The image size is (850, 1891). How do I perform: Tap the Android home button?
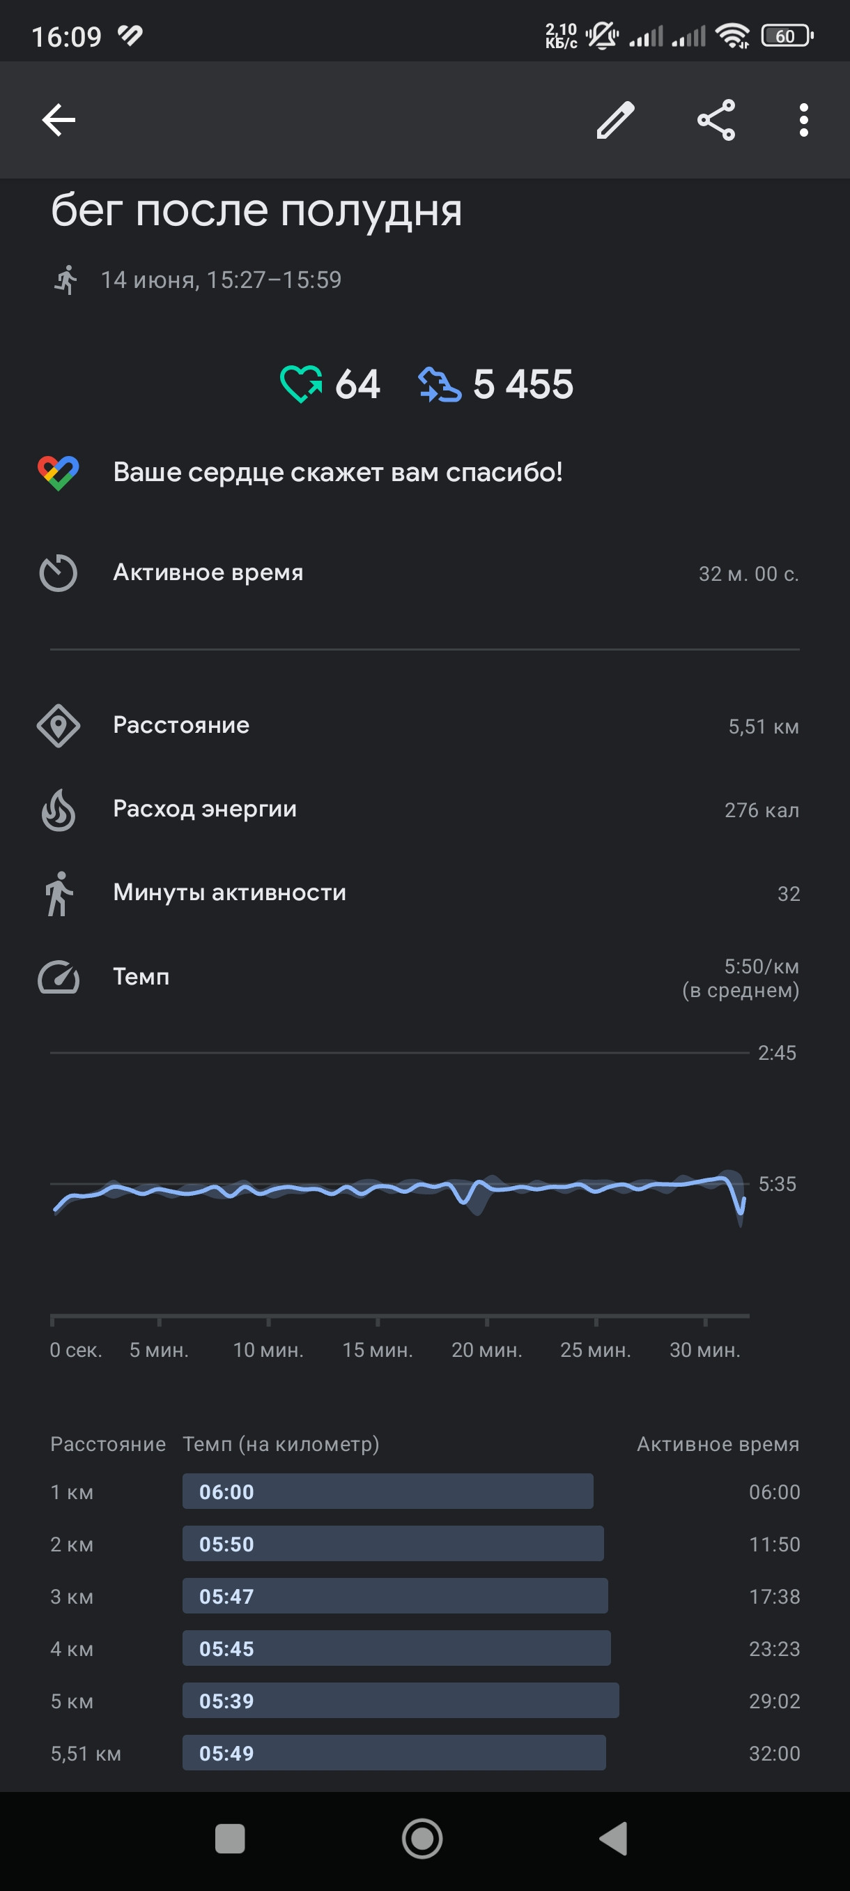click(x=422, y=1839)
